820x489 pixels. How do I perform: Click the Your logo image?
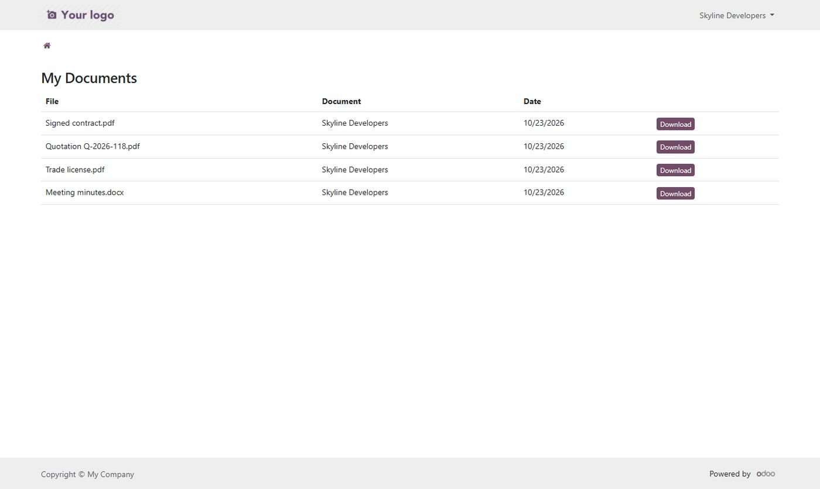[x=81, y=15]
